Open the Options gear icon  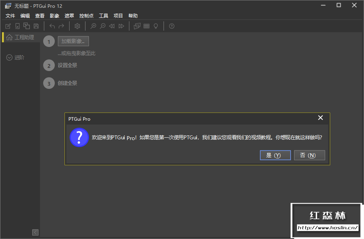click(77, 26)
